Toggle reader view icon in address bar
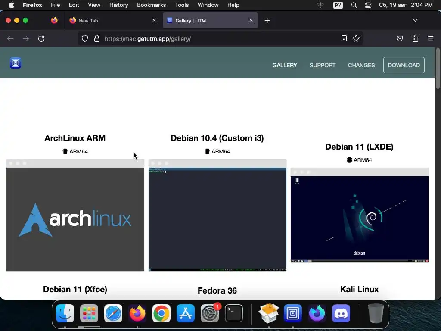This screenshot has height=331, width=441. pos(344,38)
